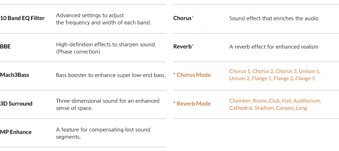Click the orange asterisk beside Reverb
This screenshot has width=339, height=151.
pos(193,46)
